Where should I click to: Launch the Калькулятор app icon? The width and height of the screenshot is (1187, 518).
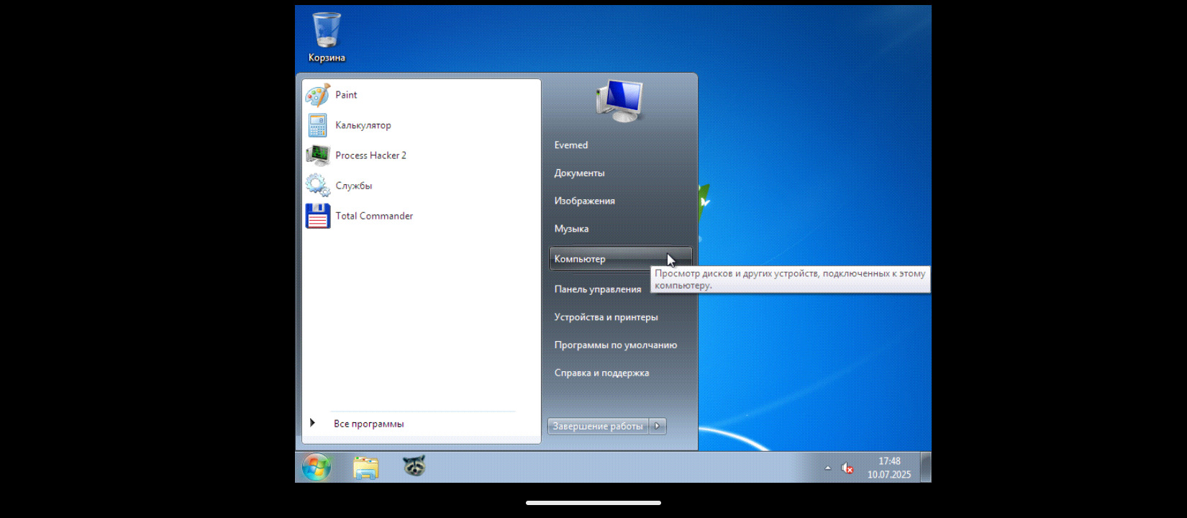tap(317, 125)
